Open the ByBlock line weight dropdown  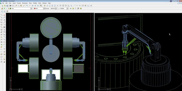[67, 8]
